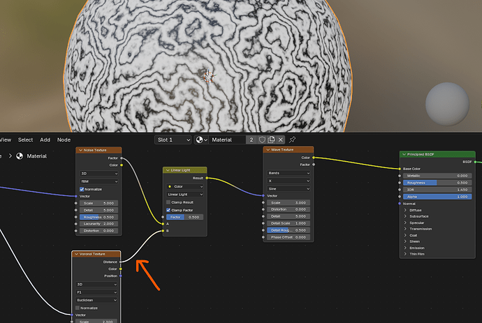Toggle the pin icon in node editor header
This screenshot has height=323, width=482.
292,140
